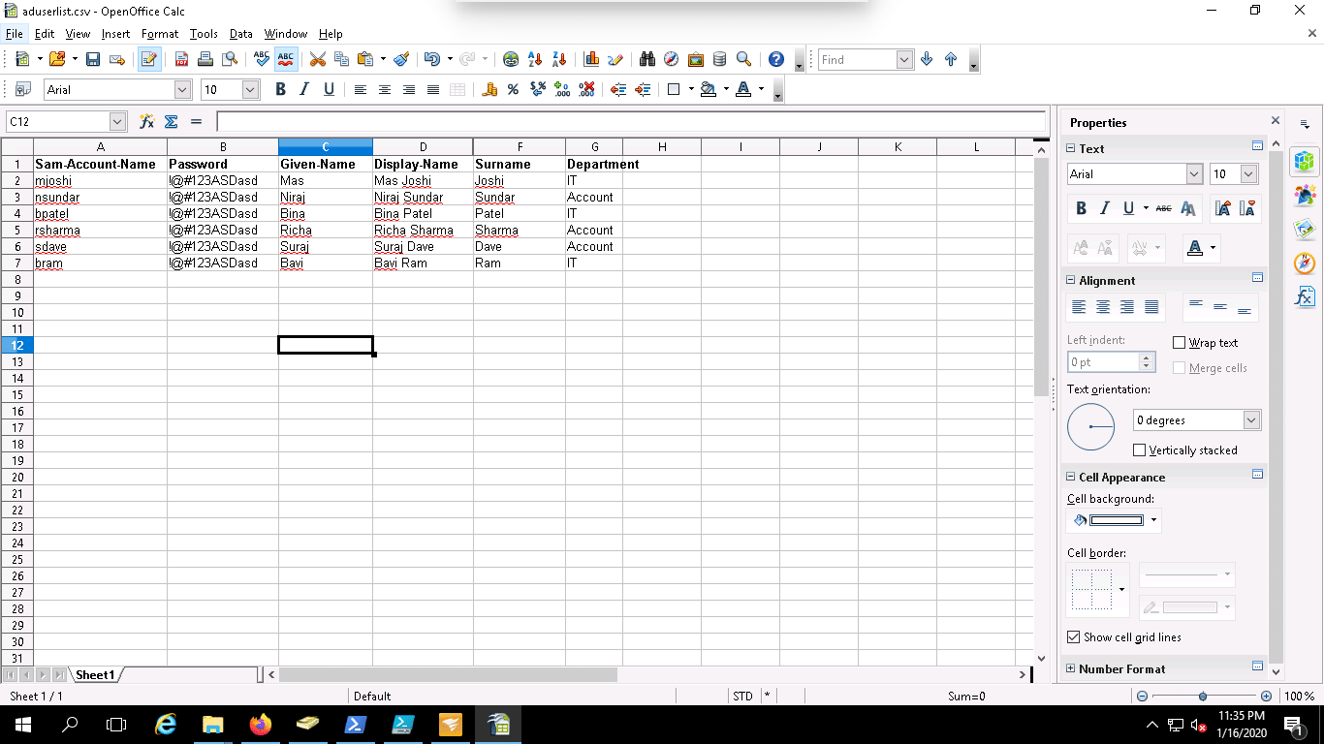This screenshot has width=1324, height=744.
Task: Select the Sheet1 tab
Action: pos(95,674)
